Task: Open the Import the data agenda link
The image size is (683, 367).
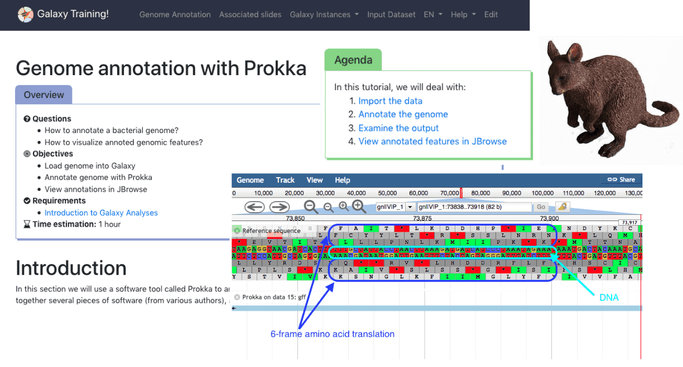Action: (x=390, y=101)
